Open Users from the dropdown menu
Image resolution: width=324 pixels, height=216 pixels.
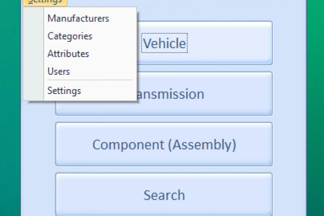coord(58,71)
